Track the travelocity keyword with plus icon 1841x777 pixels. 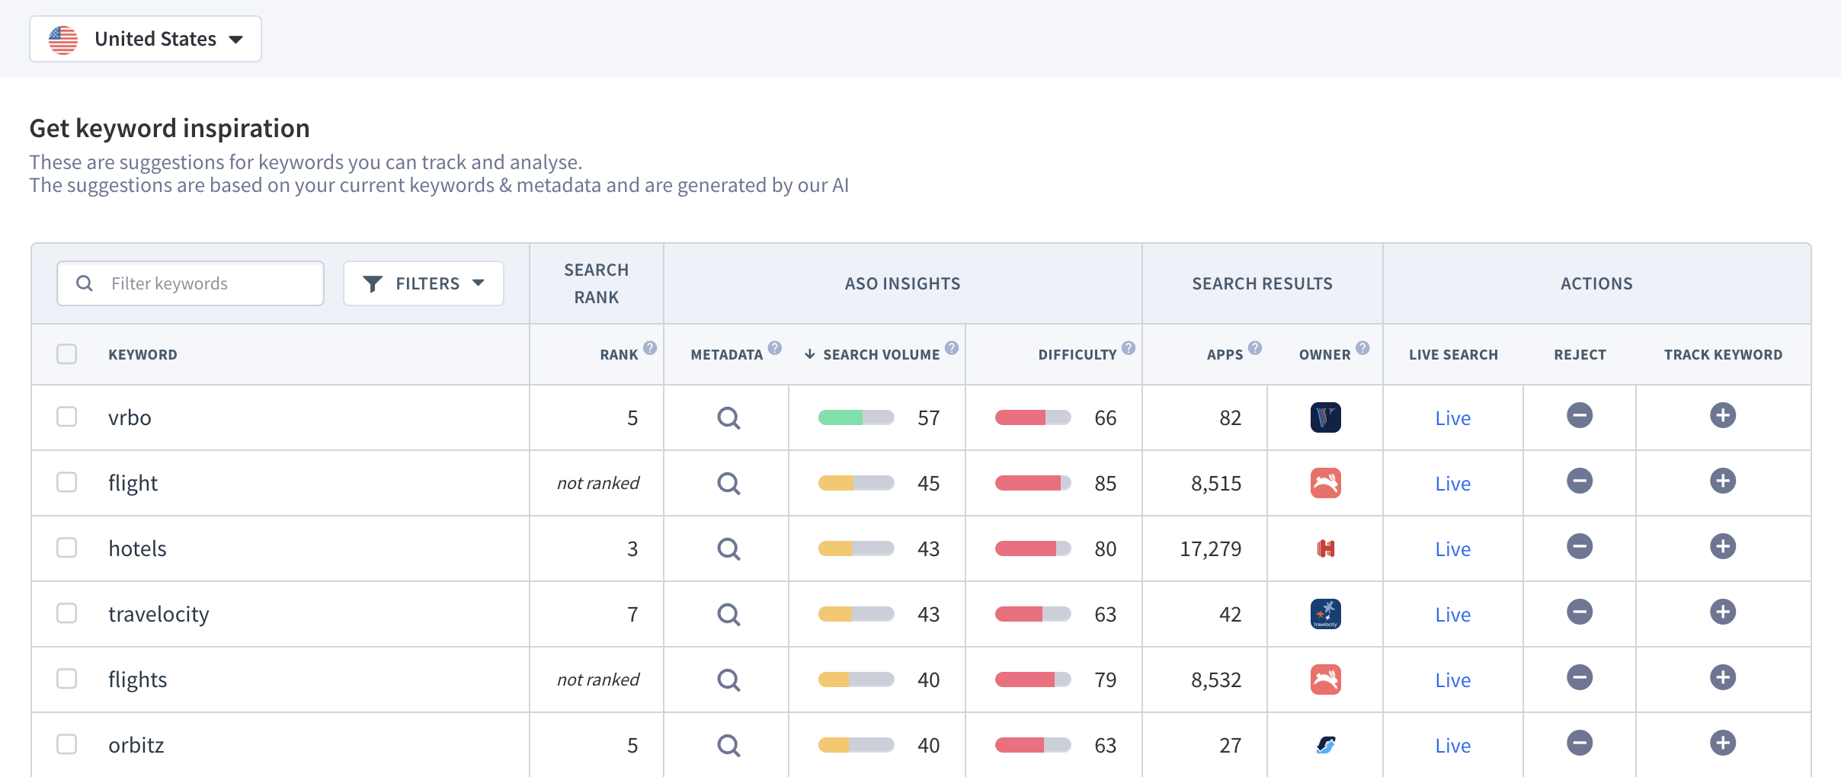(1723, 612)
